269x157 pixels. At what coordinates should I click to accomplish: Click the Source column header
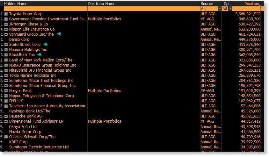tap(207, 4)
